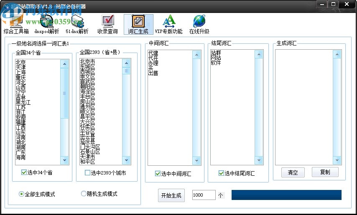Select 软件 in ending words list
This screenshot has height=215, width=357.
tap(216, 63)
